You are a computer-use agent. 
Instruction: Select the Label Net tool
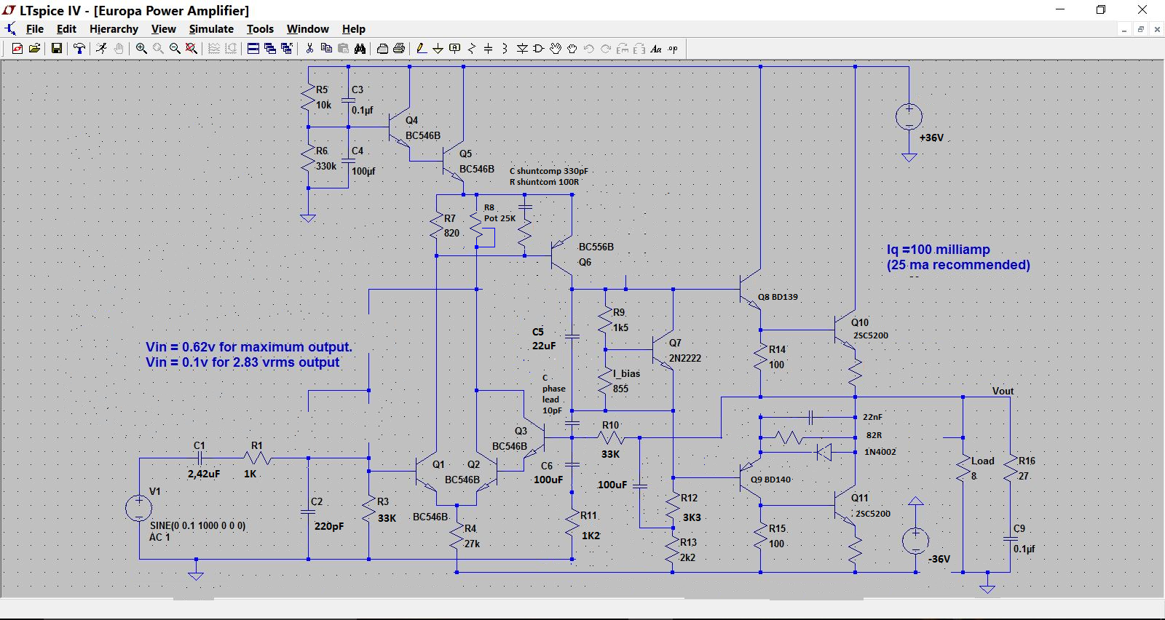click(x=455, y=49)
